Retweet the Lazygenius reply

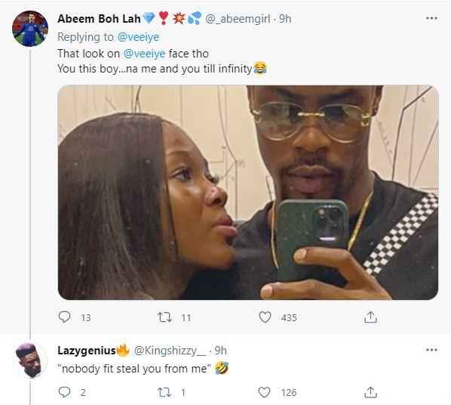coord(165,392)
